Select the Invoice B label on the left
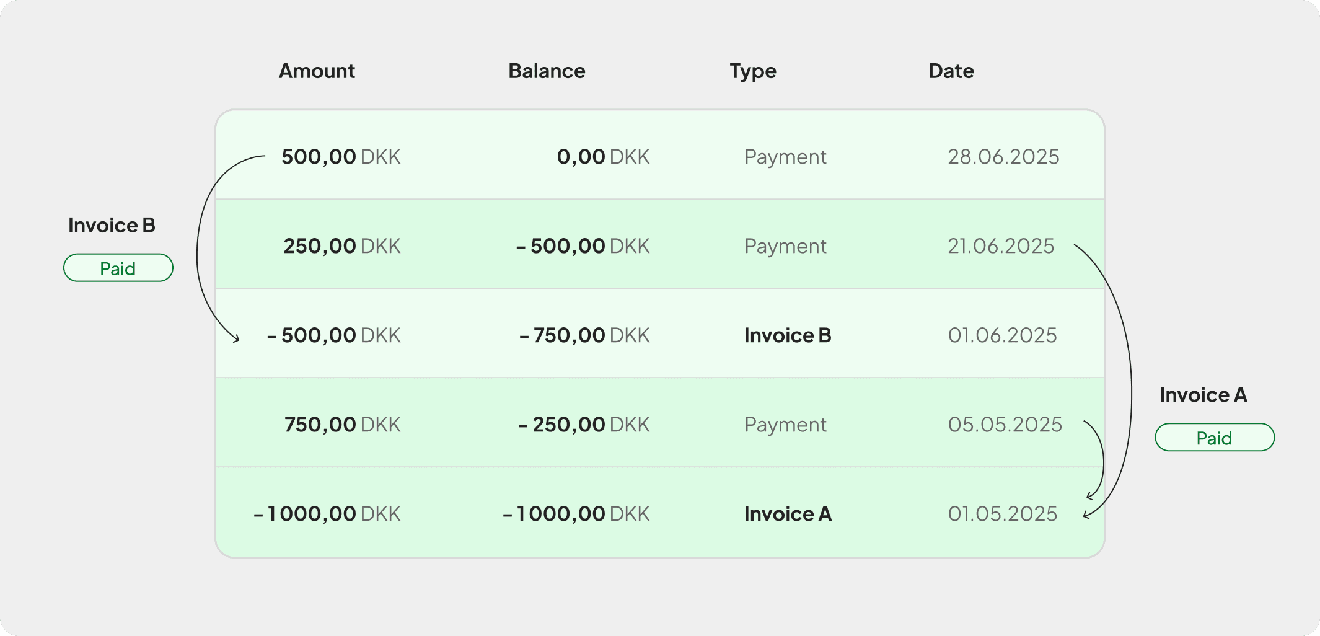The width and height of the screenshot is (1320, 636). [112, 225]
